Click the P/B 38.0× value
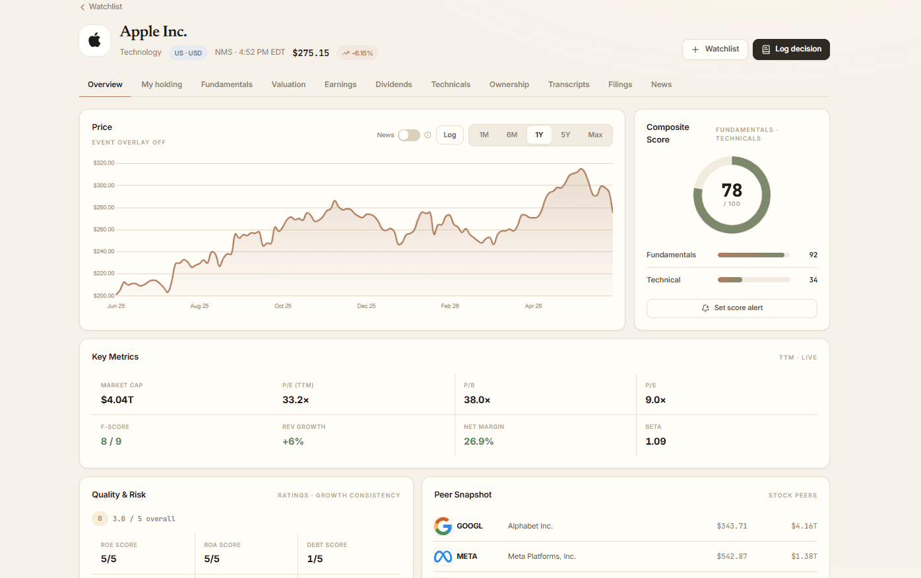This screenshot has height=578, width=921. 477,400
